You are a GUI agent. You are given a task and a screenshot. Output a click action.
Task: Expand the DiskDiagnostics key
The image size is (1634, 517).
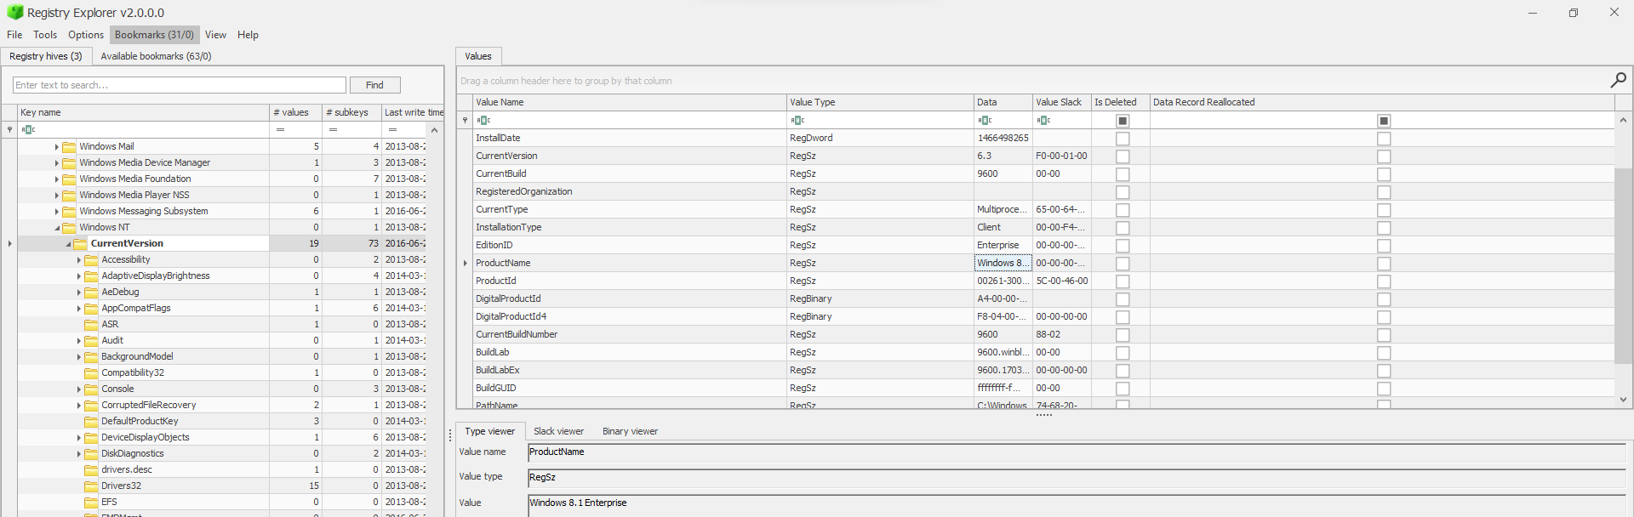click(x=79, y=454)
